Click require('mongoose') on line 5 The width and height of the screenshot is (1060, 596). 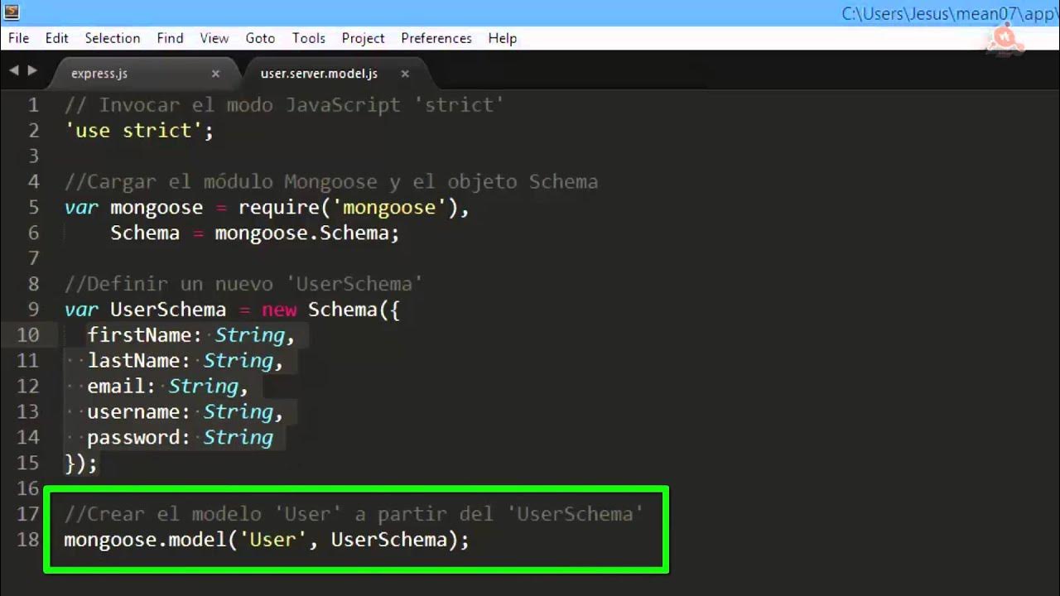[x=349, y=208]
